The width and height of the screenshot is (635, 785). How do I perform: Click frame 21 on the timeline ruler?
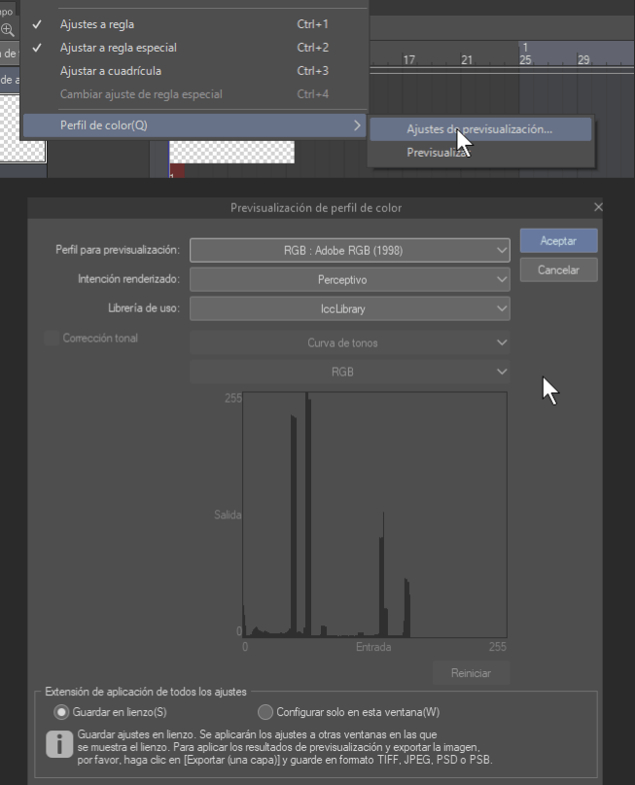click(x=467, y=60)
